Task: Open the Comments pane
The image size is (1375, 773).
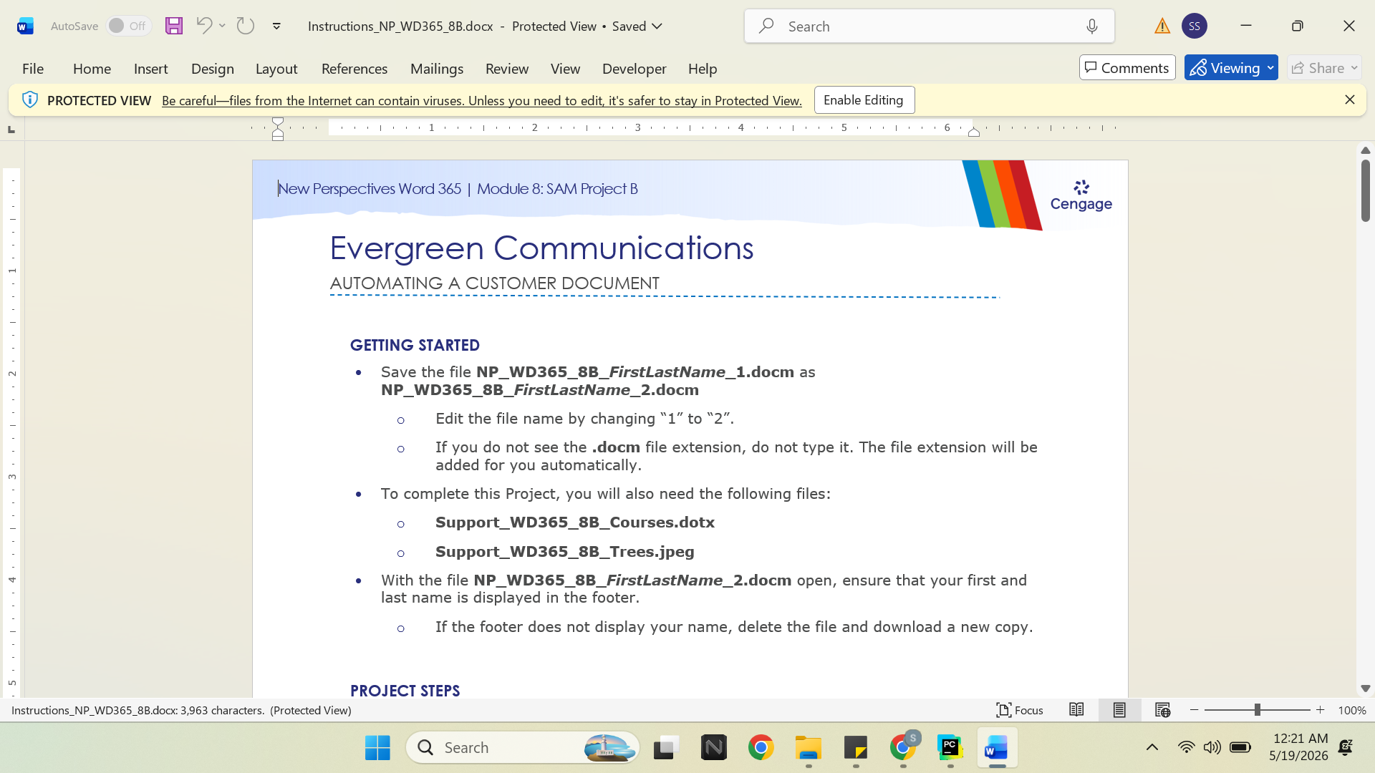Action: point(1127,68)
